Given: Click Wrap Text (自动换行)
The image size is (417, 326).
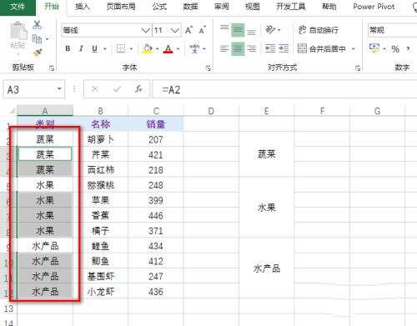Looking at the screenshot, I should click(319, 30).
